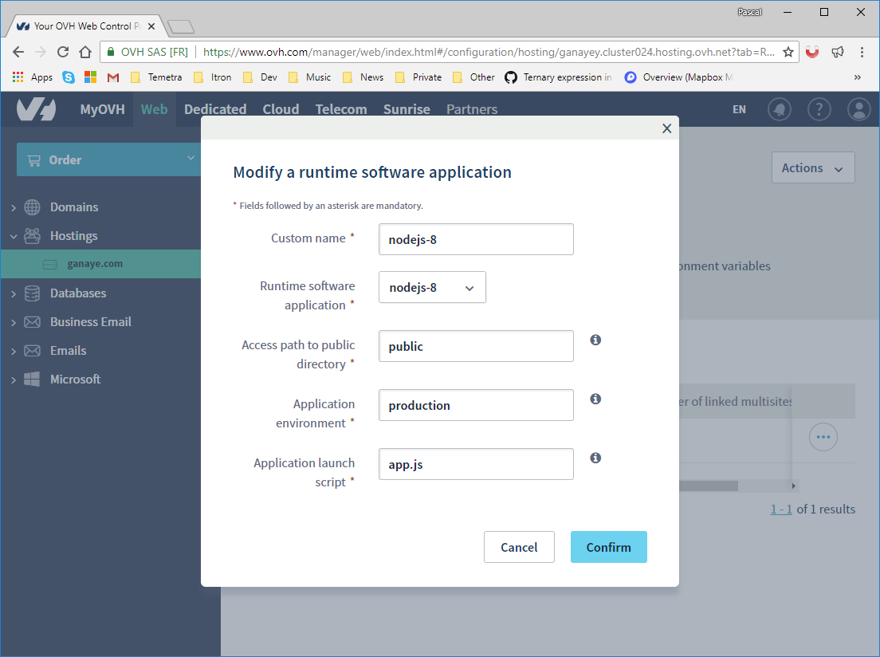The width and height of the screenshot is (880, 657).
Task: Click the Custom name input field
Action: (476, 239)
